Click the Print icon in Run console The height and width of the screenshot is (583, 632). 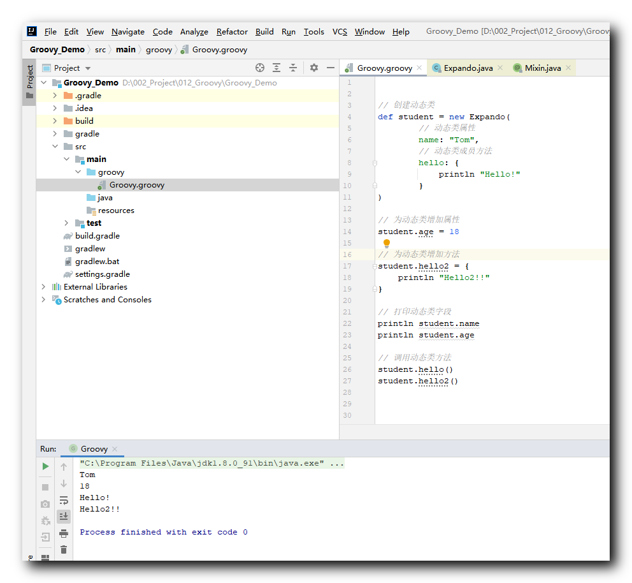[x=64, y=533]
